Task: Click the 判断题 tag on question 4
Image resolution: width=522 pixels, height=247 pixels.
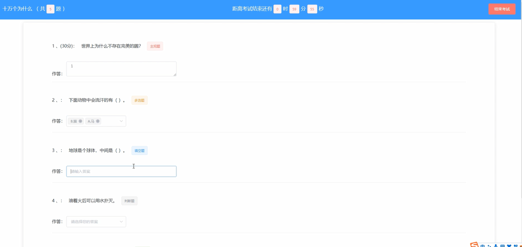Action: click(x=129, y=201)
